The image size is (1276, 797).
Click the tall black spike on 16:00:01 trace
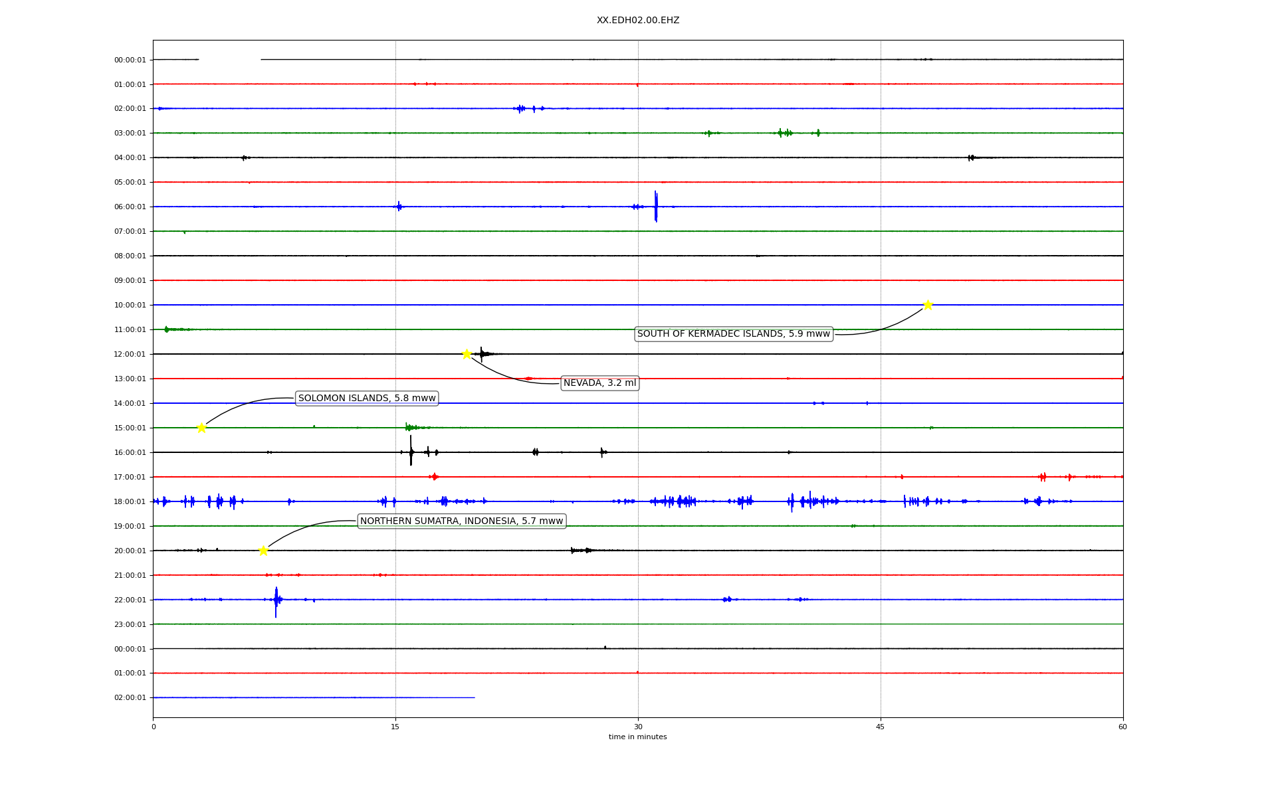pyautogui.click(x=411, y=451)
